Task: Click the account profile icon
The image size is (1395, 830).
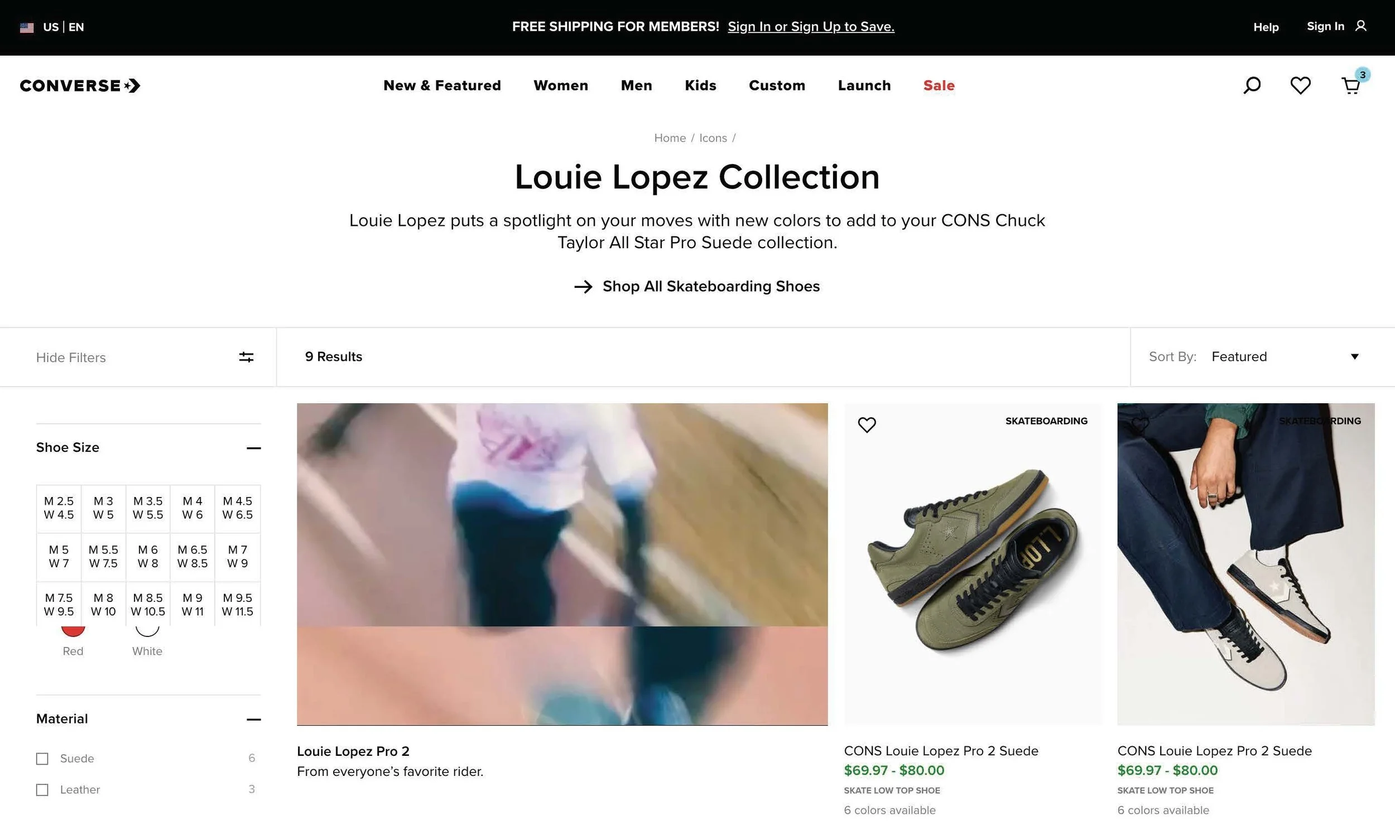Action: [1361, 26]
